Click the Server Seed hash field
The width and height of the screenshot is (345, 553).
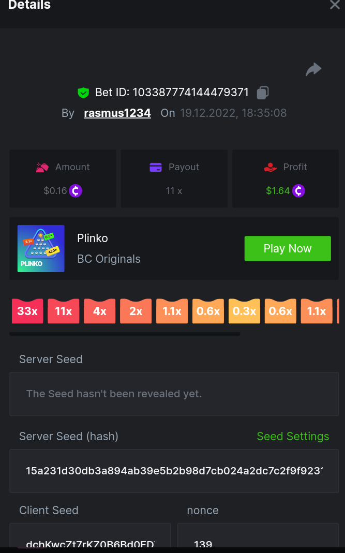point(174,471)
